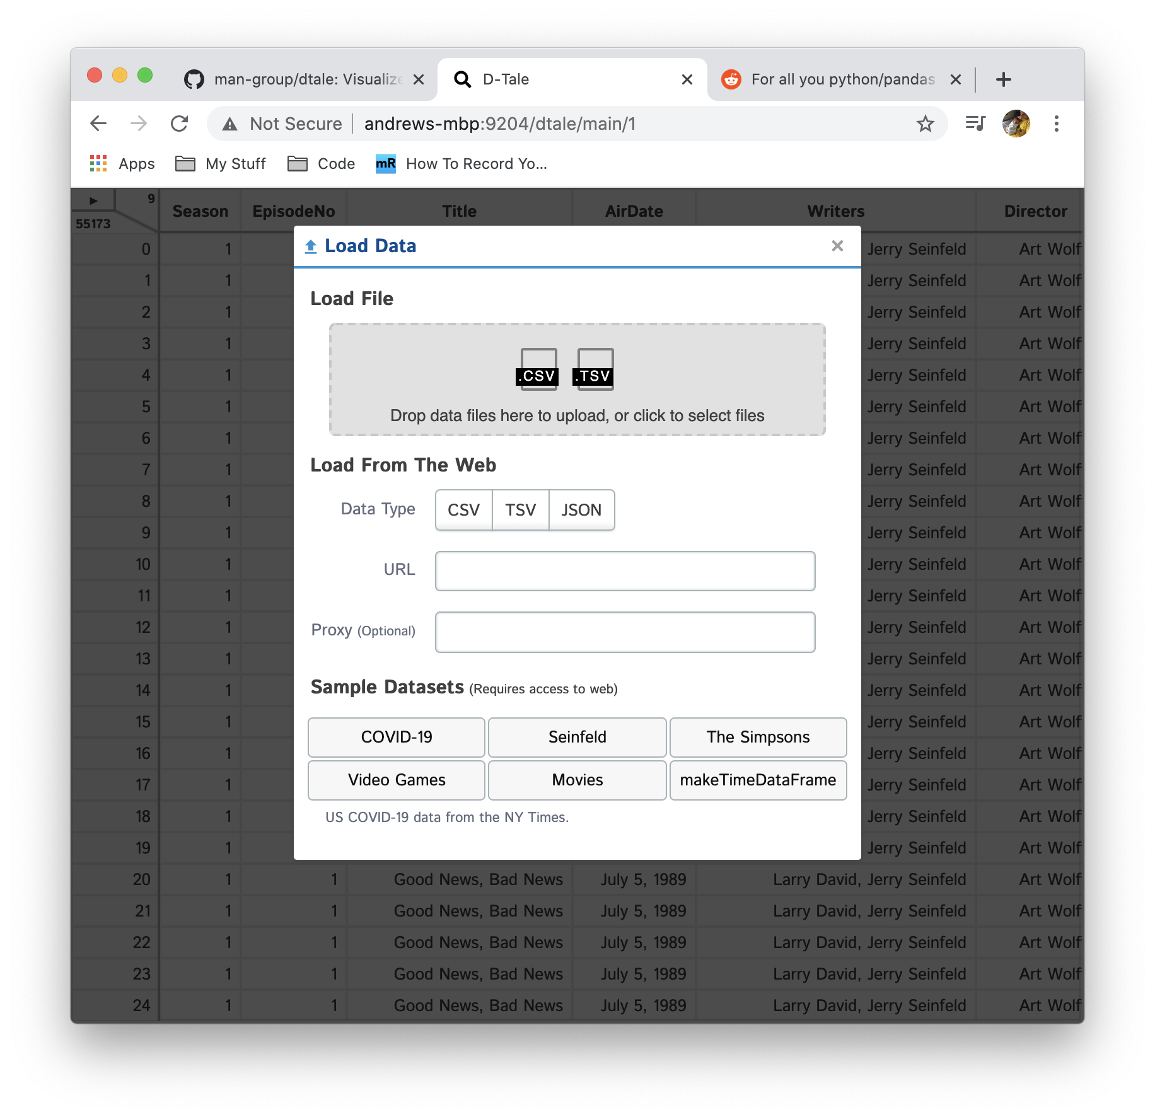
Task: Open a new browser tab
Action: tap(1004, 79)
